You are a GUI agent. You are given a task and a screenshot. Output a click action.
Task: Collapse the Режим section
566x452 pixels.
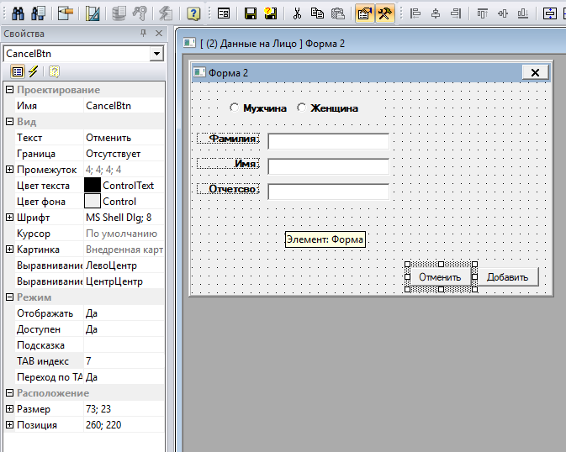pyautogui.click(x=10, y=297)
